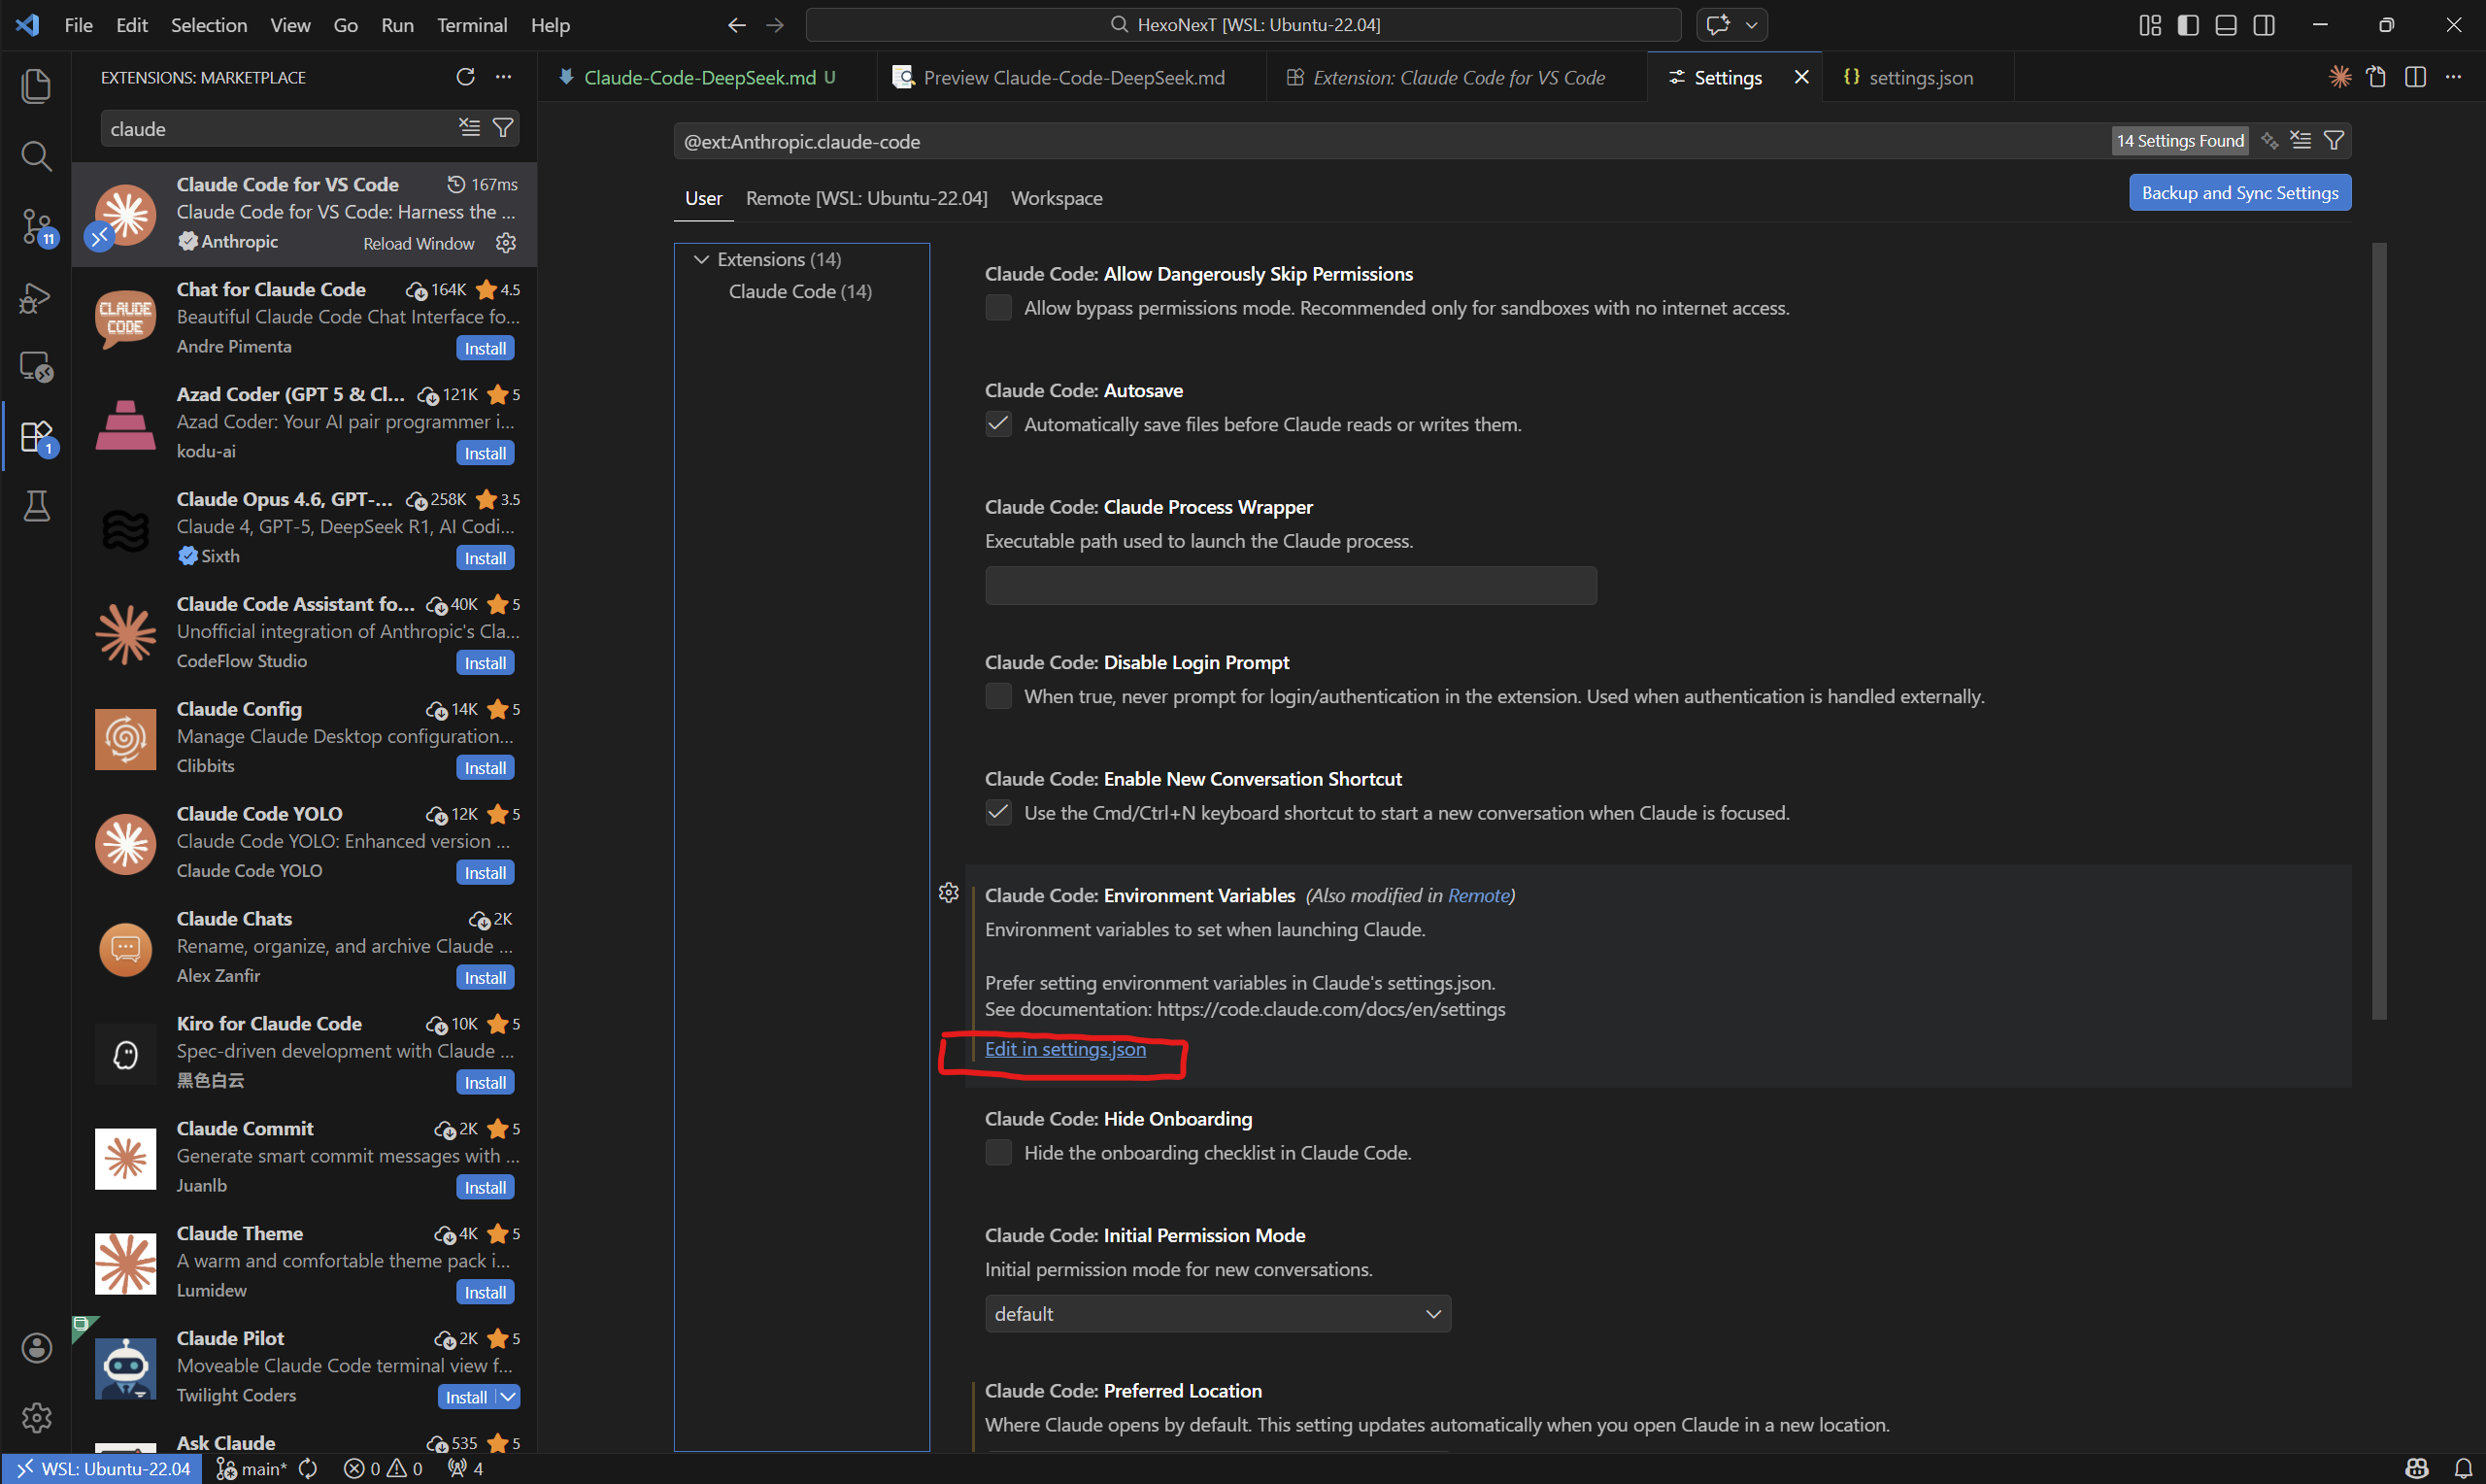Open the Testing flask icon
Screen dimensions: 2486x1484
(36, 506)
